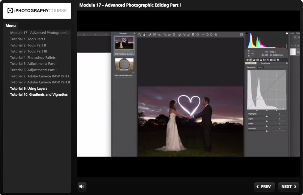The width and height of the screenshot is (303, 195).
Task: Select the Transform tool
Action: click(174, 34)
